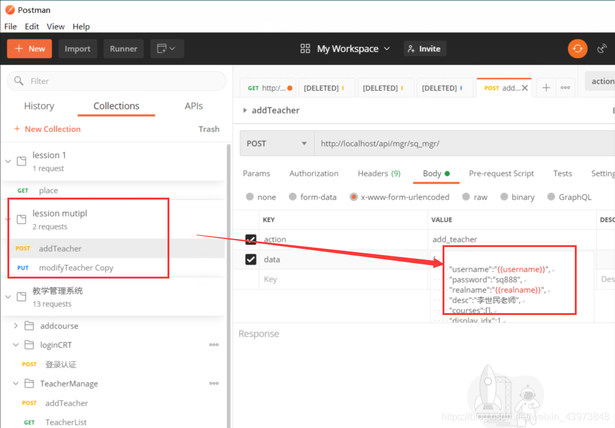Select the form-data body type
Image resolution: width=615 pixels, height=428 pixels.
292,197
